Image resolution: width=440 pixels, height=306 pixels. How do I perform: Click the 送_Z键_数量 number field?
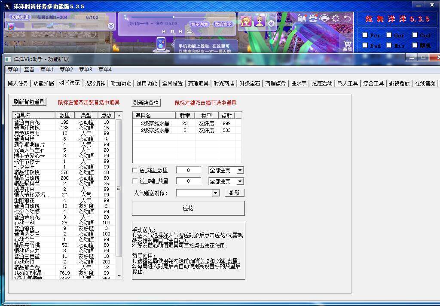(188, 170)
